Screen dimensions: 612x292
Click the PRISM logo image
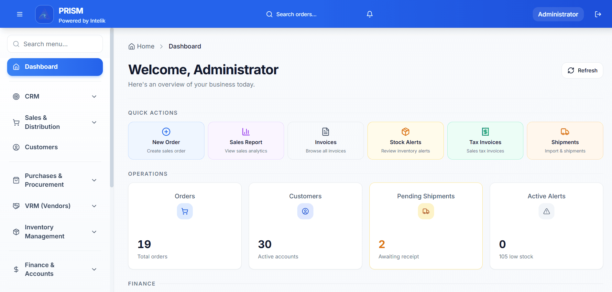pyautogui.click(x=44, y=14)
